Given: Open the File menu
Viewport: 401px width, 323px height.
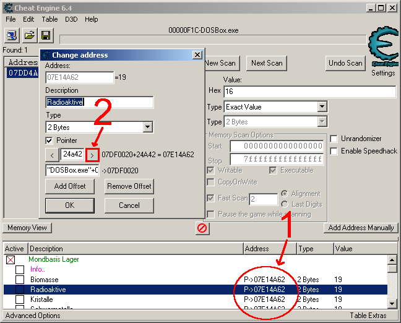Looking at the screenshot, I should tap(11, 19).
